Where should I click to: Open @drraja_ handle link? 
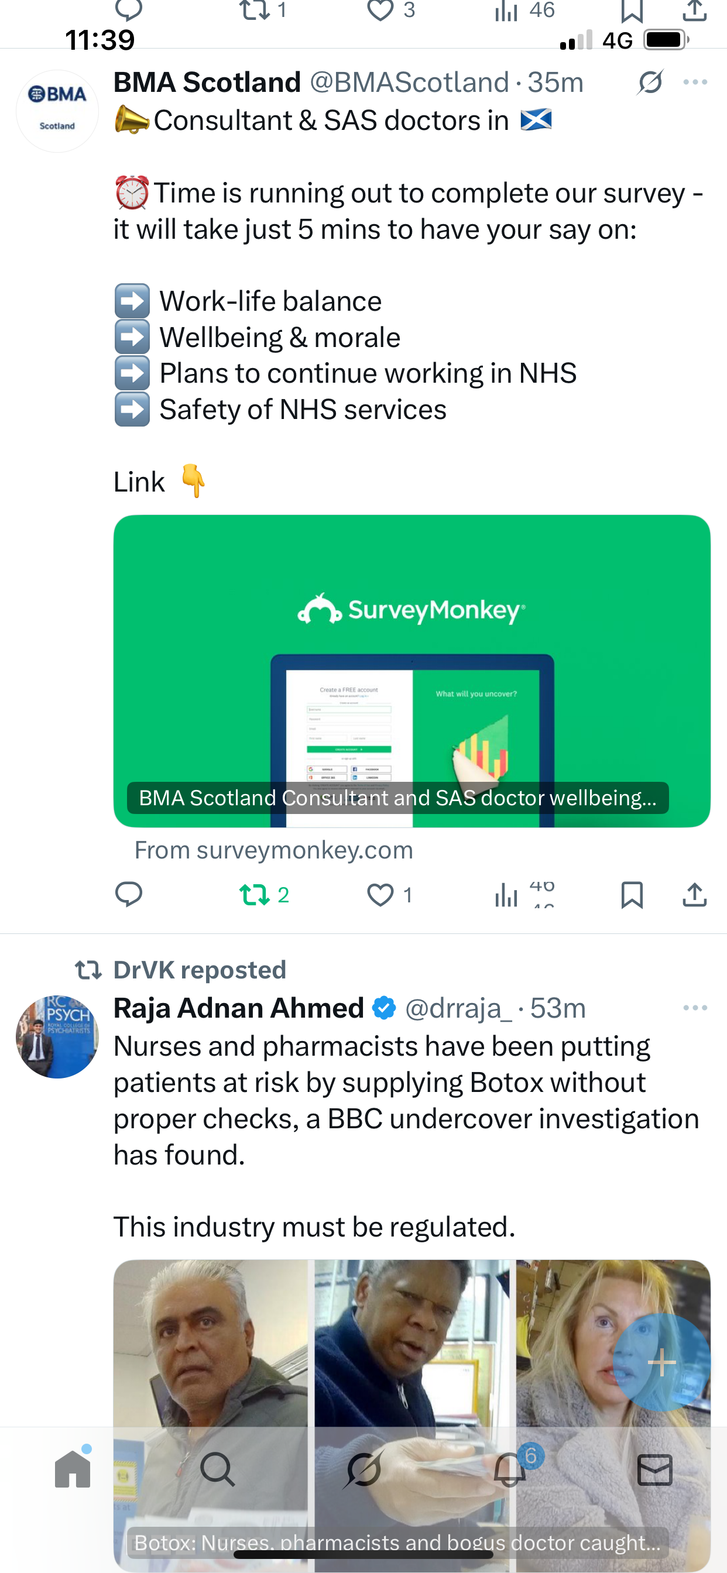point(458,1008)
